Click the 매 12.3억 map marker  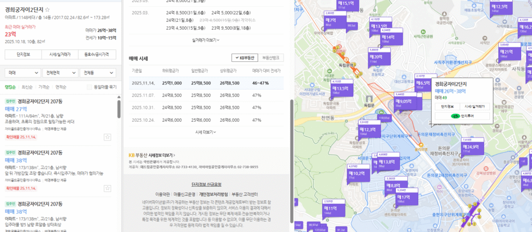tap(369, 129)
